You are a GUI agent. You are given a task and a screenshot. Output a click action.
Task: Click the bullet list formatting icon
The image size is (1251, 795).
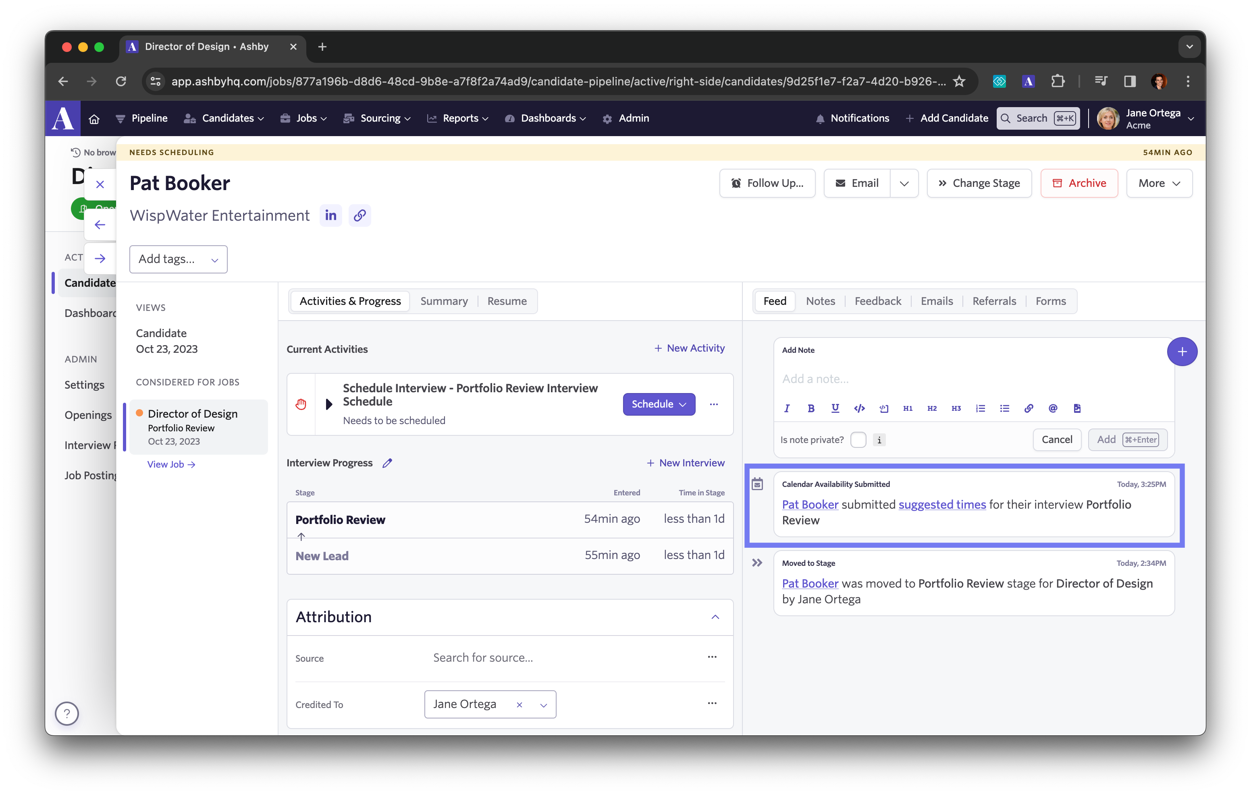tap(1005, 408)
